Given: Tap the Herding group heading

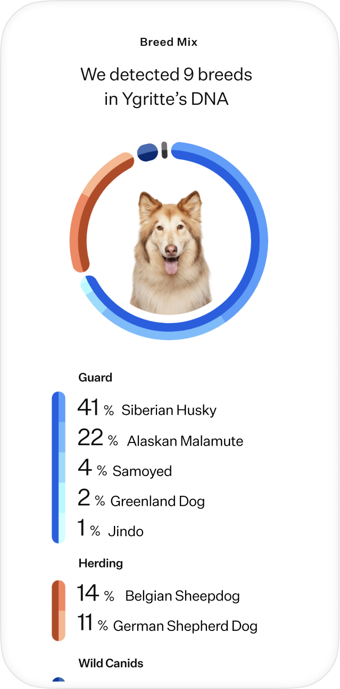Looking at the screenshot, I should click(x=101, y=563).
